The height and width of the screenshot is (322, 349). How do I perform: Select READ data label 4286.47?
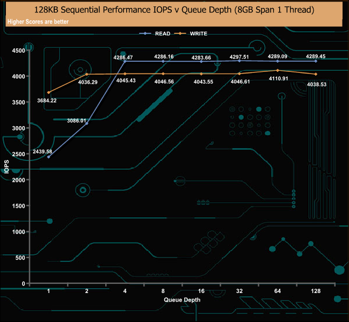click(x=123, y=57)
